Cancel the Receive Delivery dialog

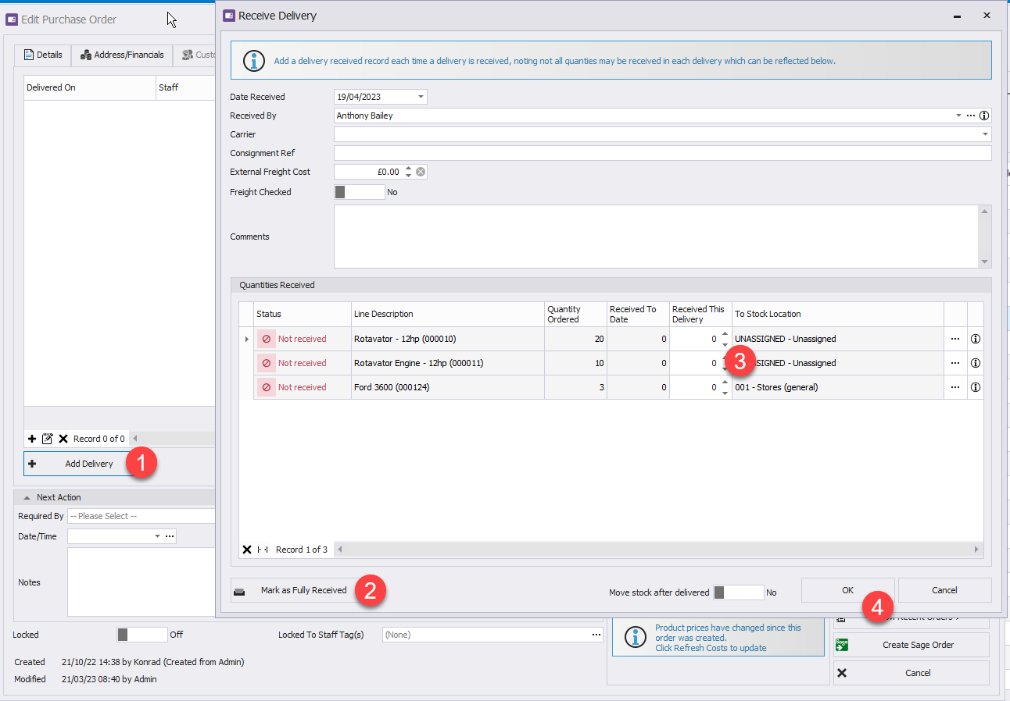[944, 590]
